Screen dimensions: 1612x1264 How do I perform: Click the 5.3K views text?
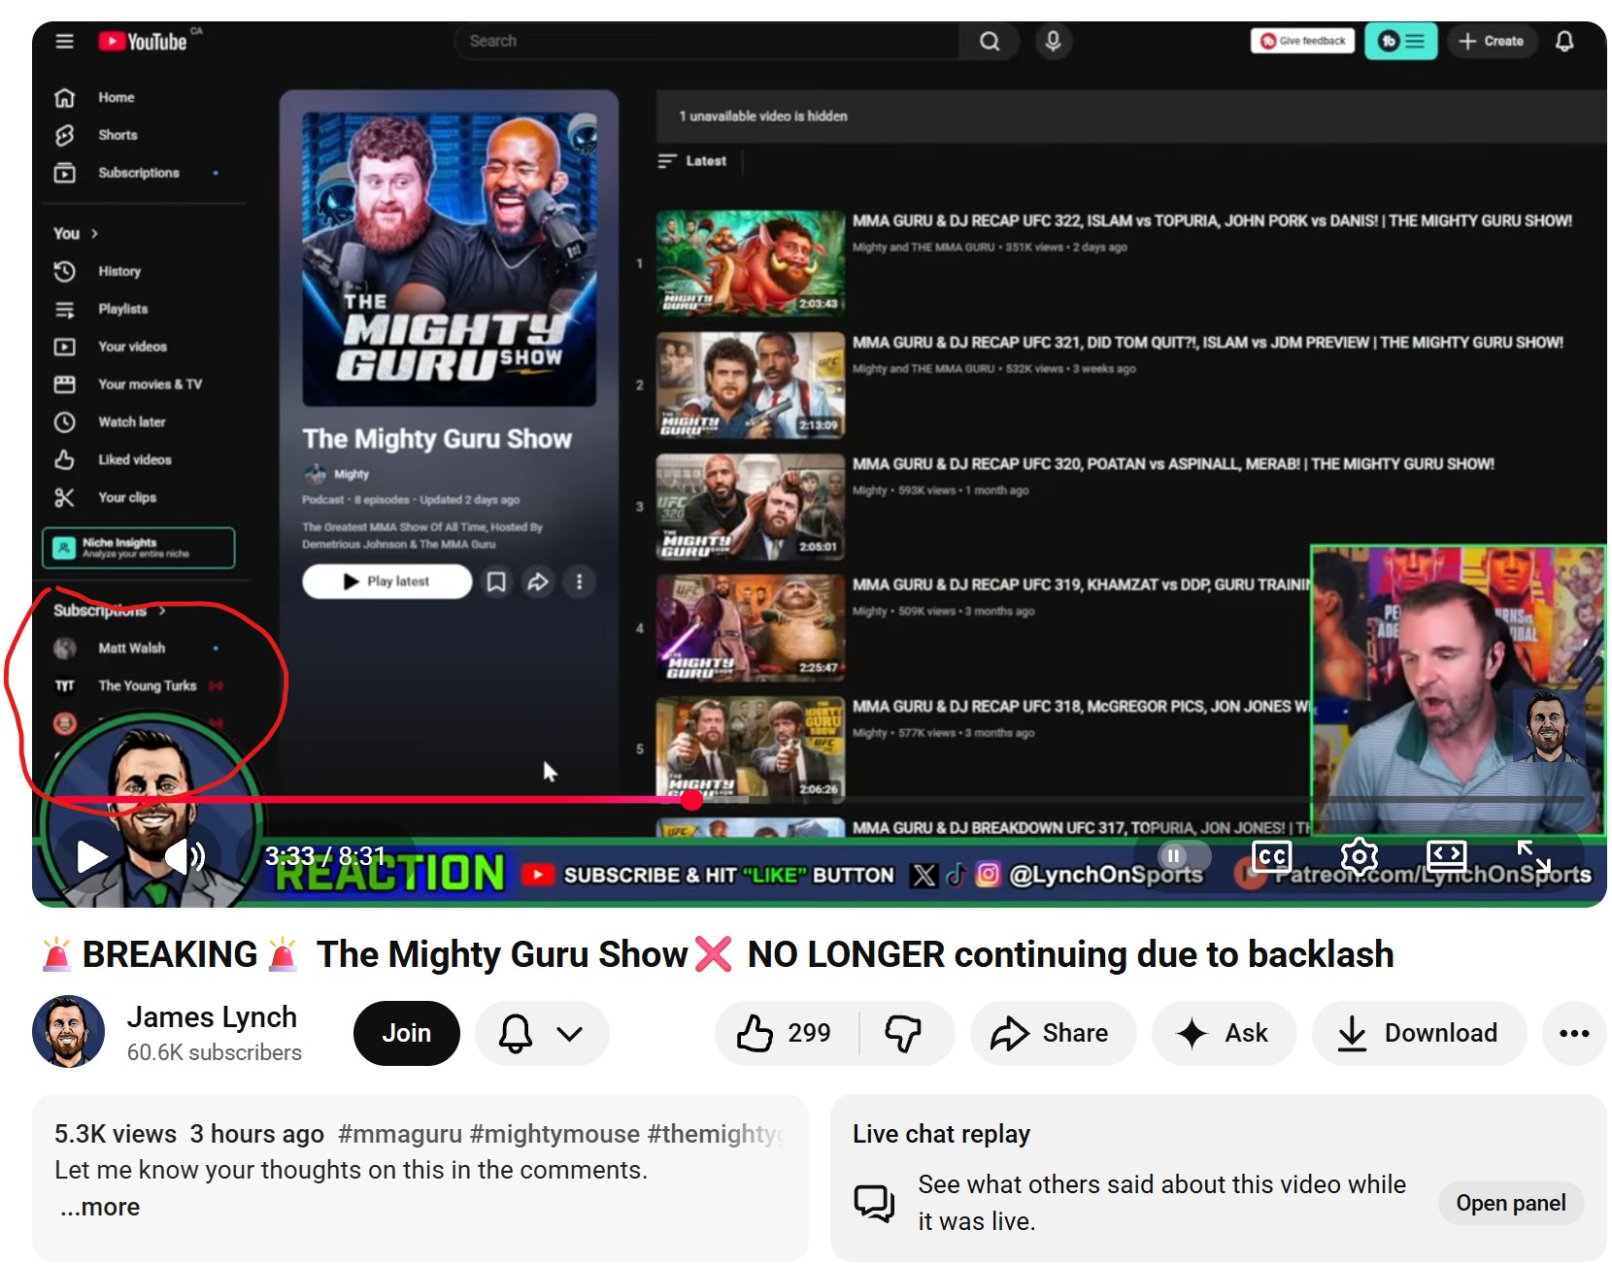(116, 1134)
